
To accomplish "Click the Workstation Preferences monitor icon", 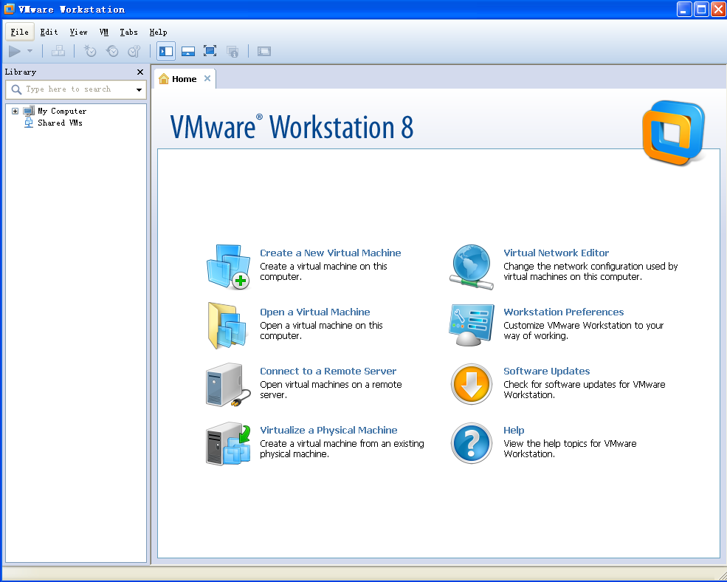I will click(471, 326).
